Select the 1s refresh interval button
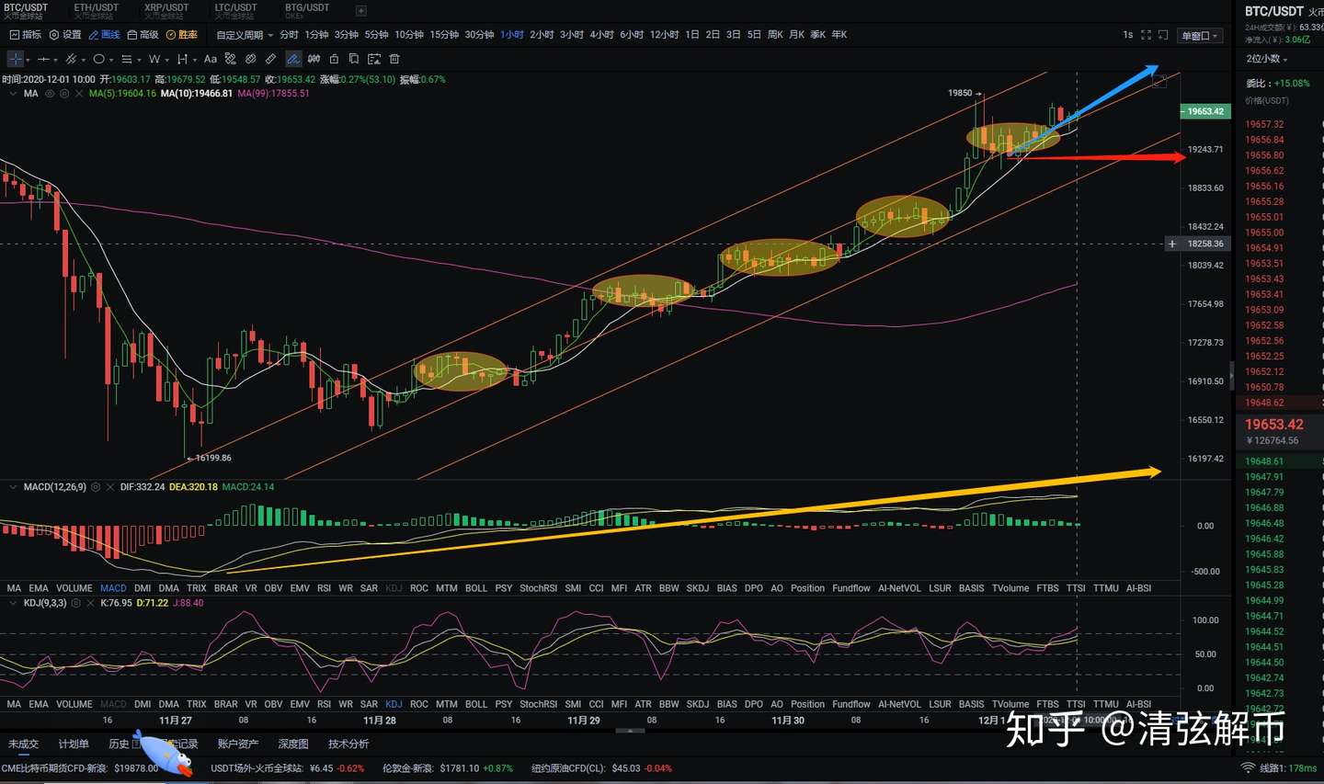Screen dimensions: 1324x784 click(x=1128, y=35)
